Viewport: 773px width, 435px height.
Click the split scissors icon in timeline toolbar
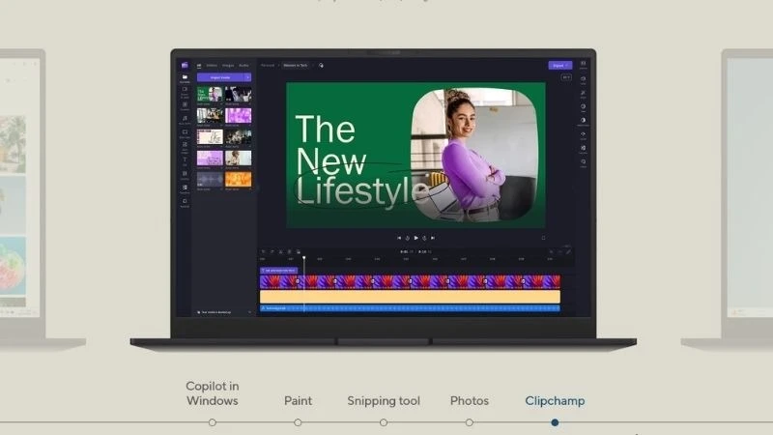click(x=281, y=252)
